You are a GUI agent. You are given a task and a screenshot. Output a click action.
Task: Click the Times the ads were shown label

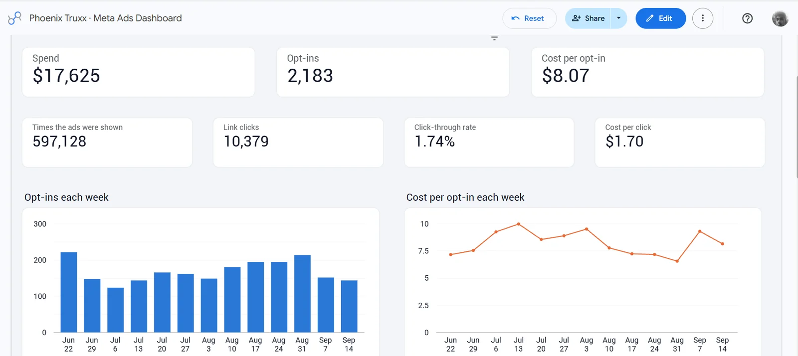[77, 127]
